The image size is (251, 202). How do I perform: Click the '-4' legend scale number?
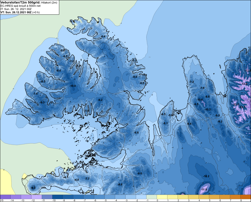tap(116, 200)
